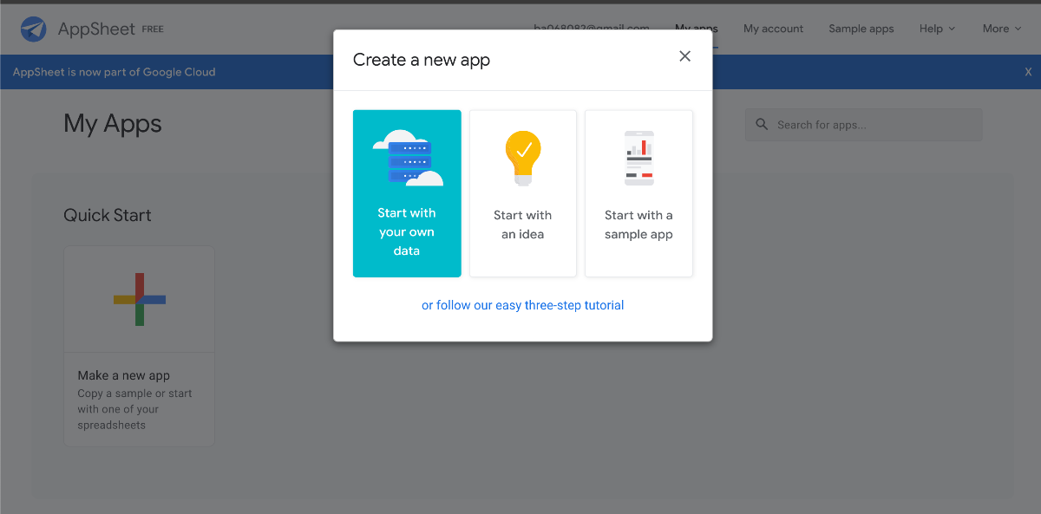Click the cloud server data icon
The image size is (1041, 514).
[x=408, y=158]
